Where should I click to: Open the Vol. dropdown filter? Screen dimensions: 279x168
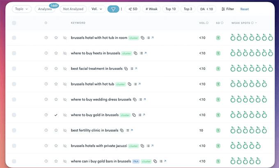[x=97, y=9]
